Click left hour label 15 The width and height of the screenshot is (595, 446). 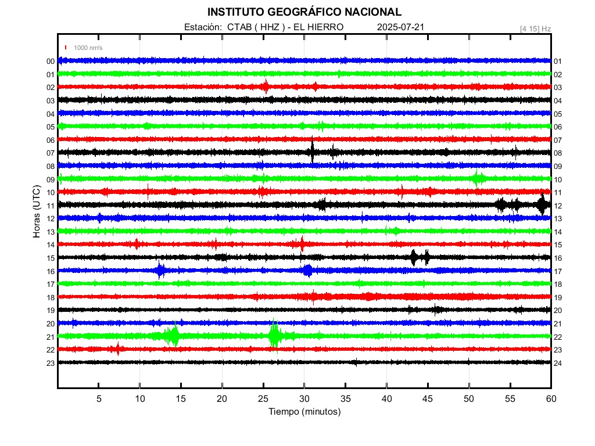coord(51,258)
